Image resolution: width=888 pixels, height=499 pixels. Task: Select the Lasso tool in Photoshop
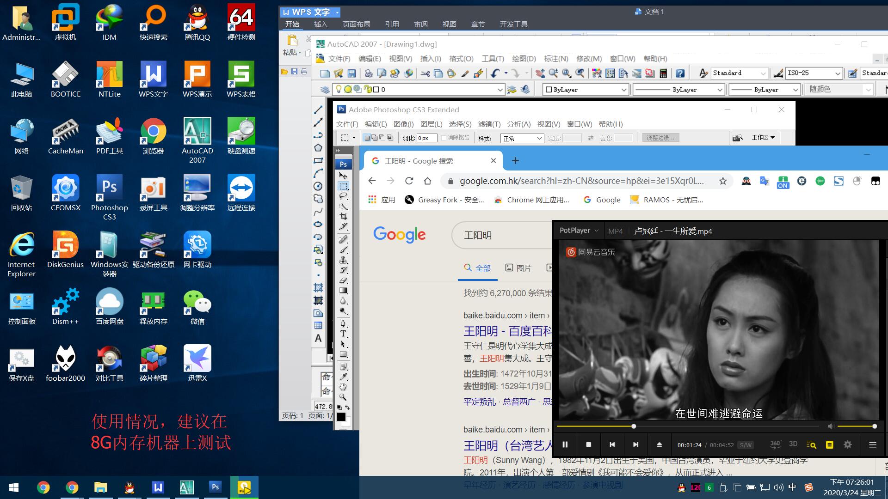[x=343, y=196]
